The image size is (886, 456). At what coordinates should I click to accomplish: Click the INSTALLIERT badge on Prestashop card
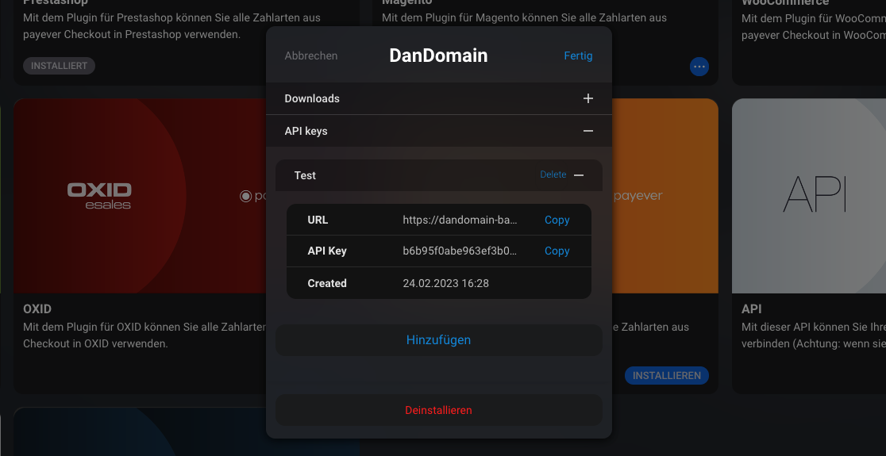pyautogui.click(x=60, y=66)
